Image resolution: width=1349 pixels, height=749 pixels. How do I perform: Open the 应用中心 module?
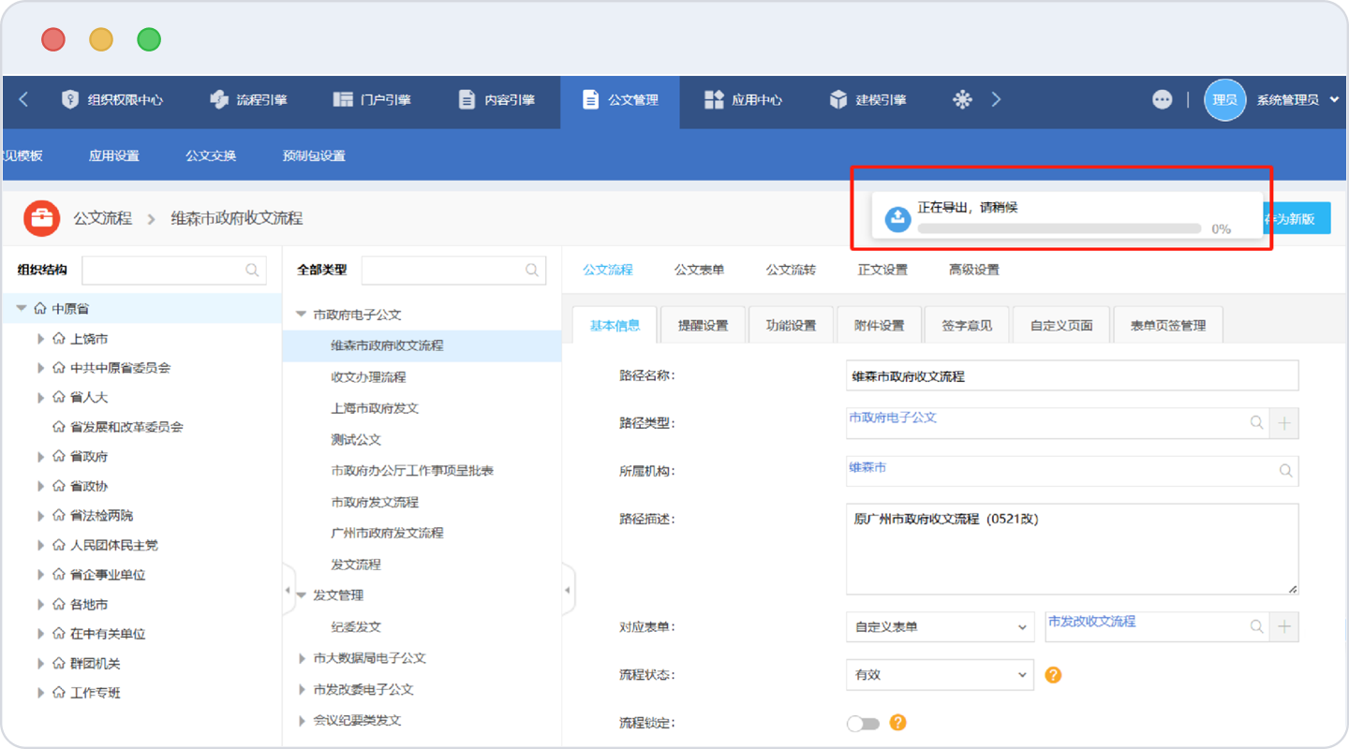(743, 99)
